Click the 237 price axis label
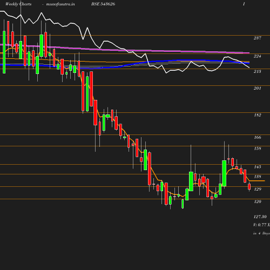The height and width of the screenshot is (270, 270). pos(258,38)
